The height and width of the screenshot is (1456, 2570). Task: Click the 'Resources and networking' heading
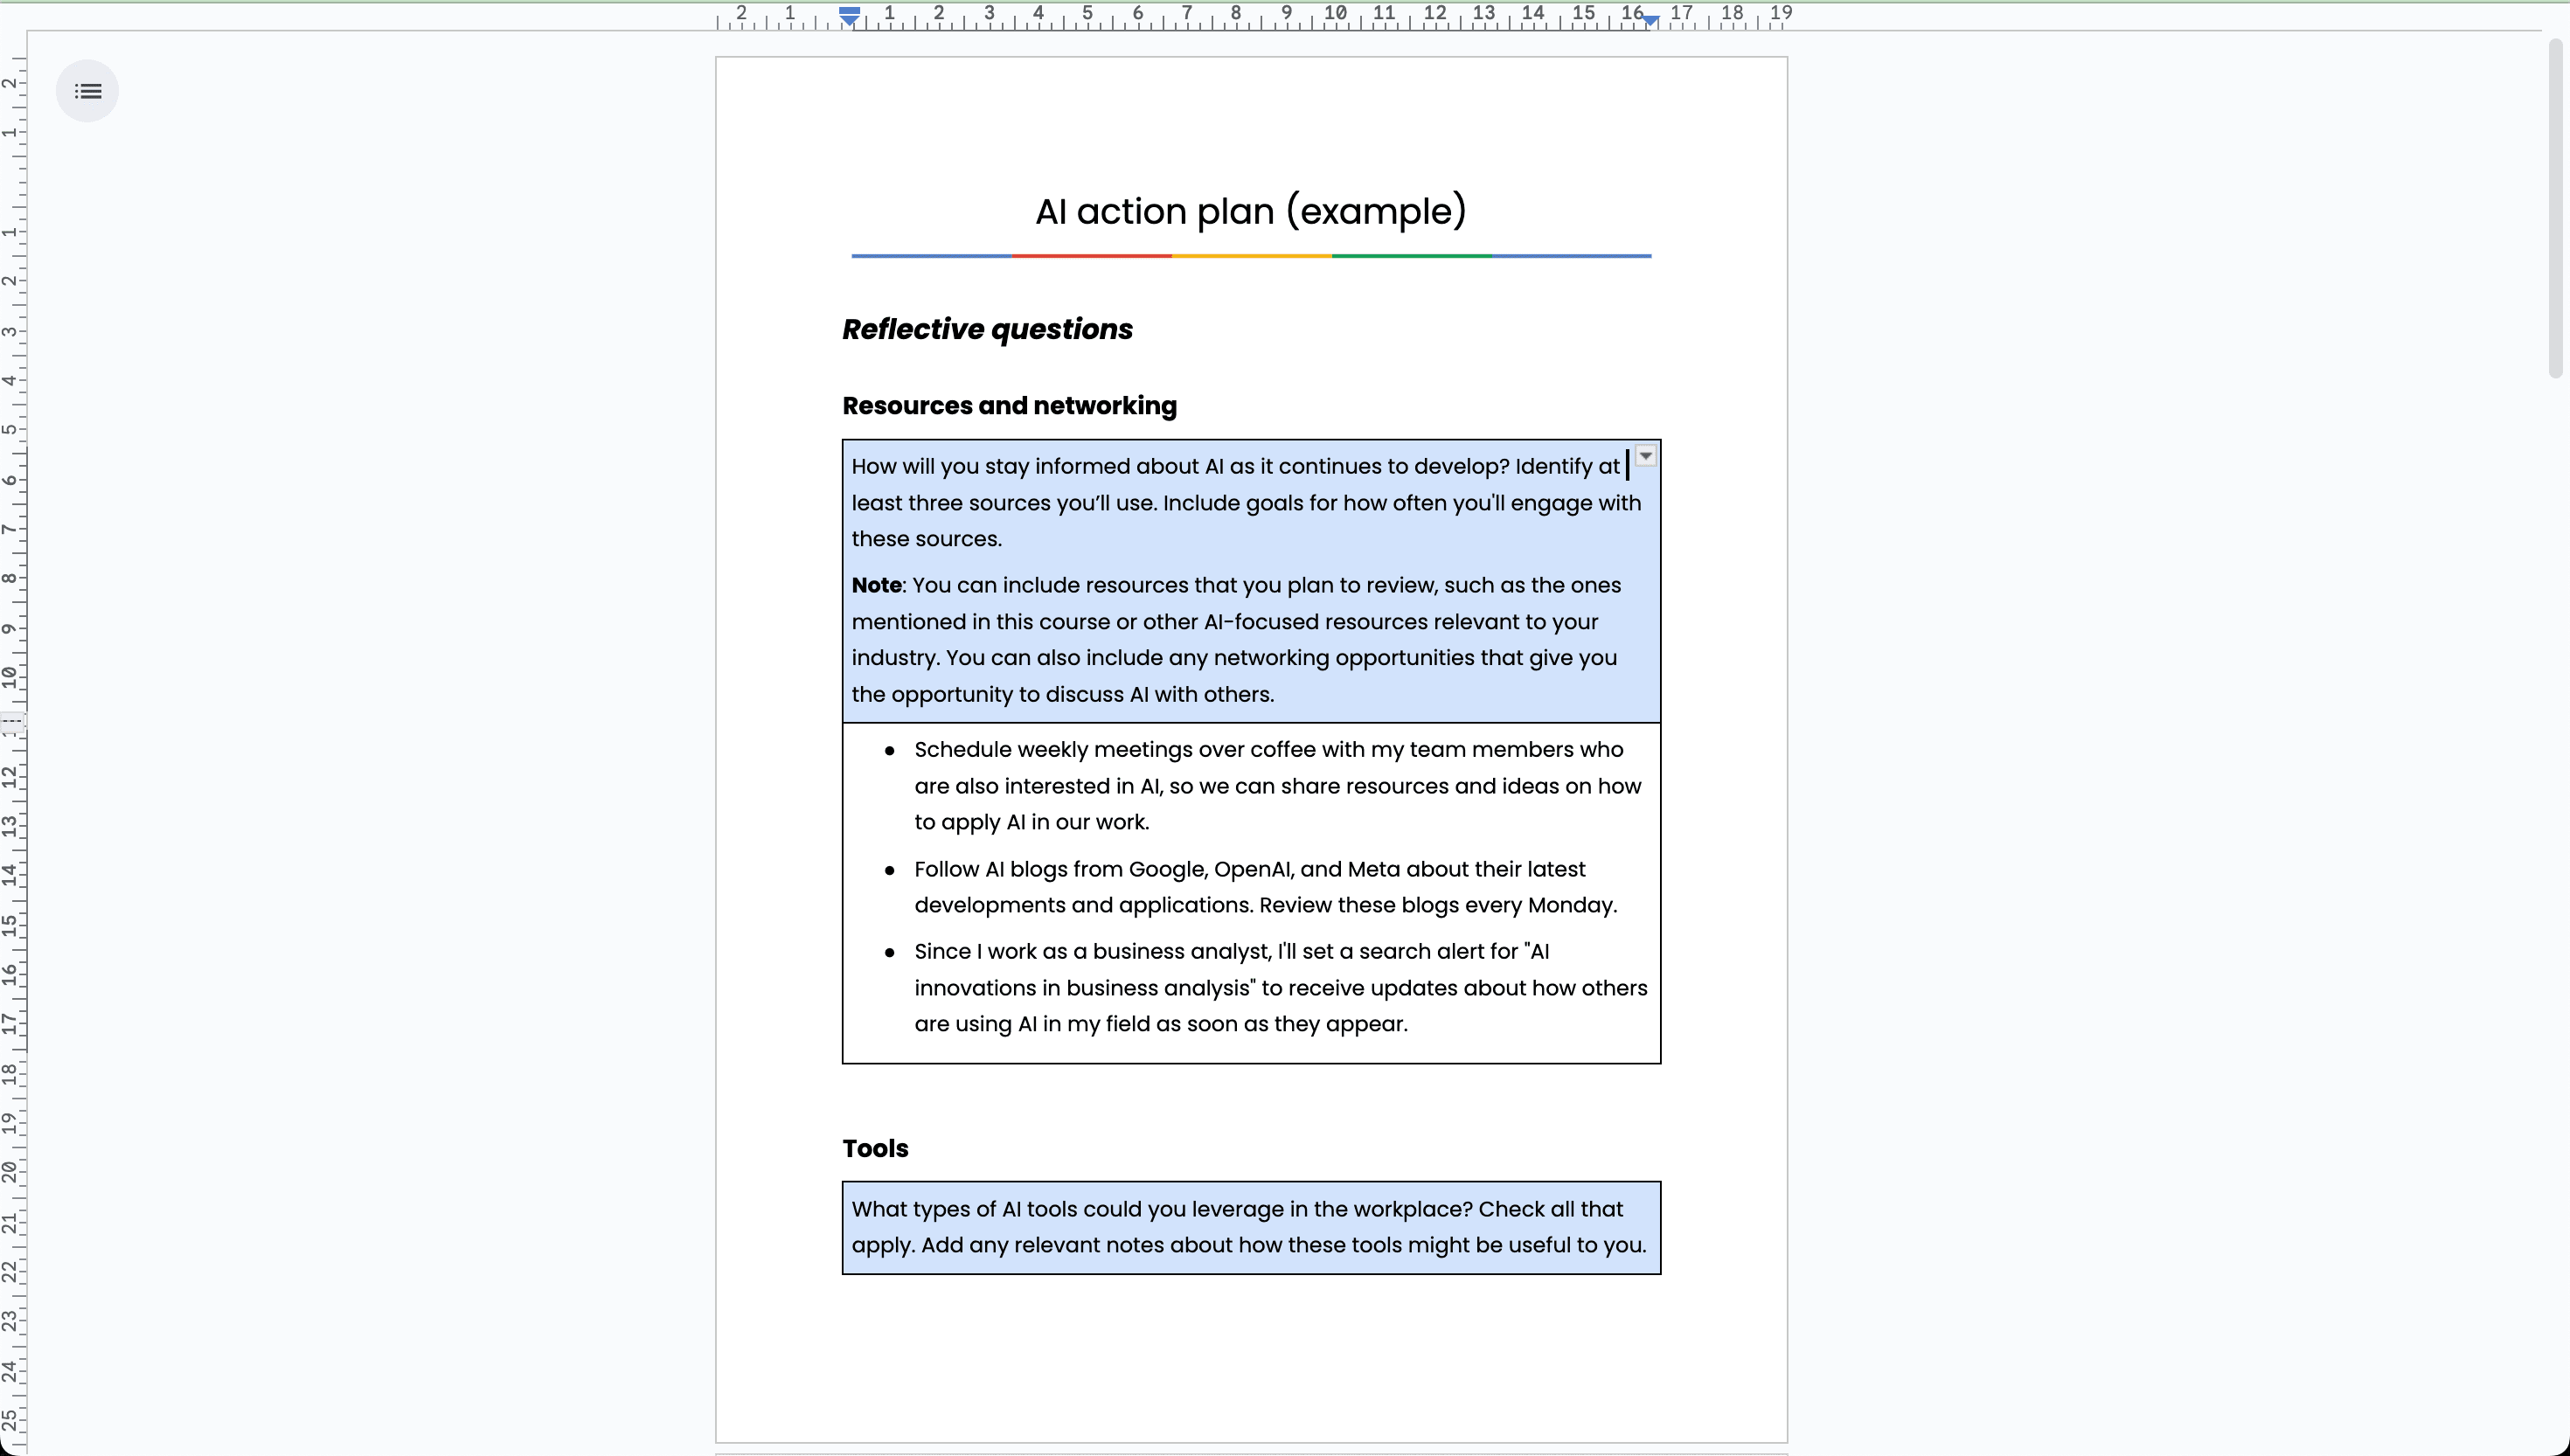1009,405
